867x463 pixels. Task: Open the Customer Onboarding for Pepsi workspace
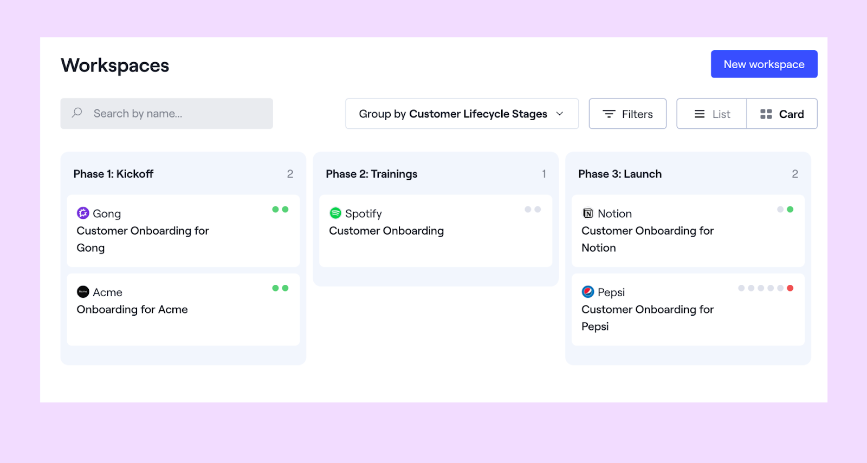click(x=688, y=310)
